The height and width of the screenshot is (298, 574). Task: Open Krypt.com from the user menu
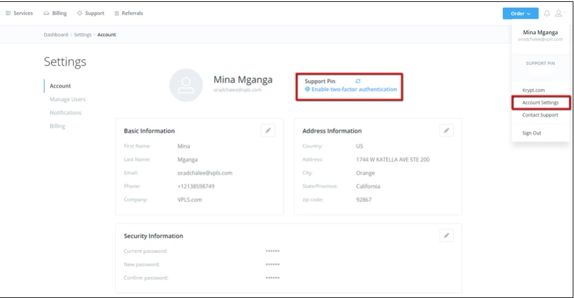click(533, 90)
